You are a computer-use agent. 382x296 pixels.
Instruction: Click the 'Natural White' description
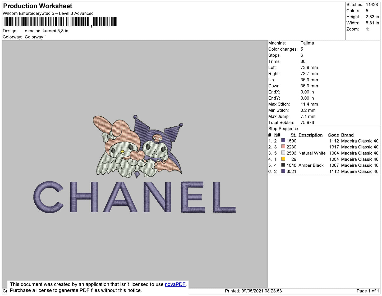click(x=312, y=153)
